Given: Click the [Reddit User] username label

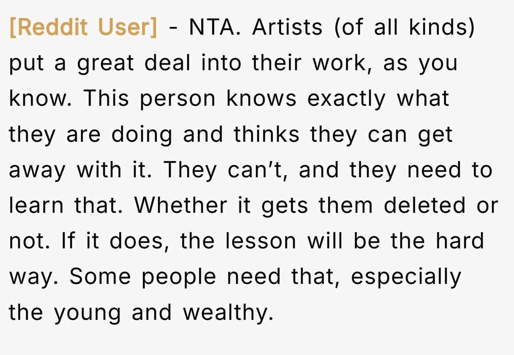Looking at the screenshot, I should click(x=84, y=28).
